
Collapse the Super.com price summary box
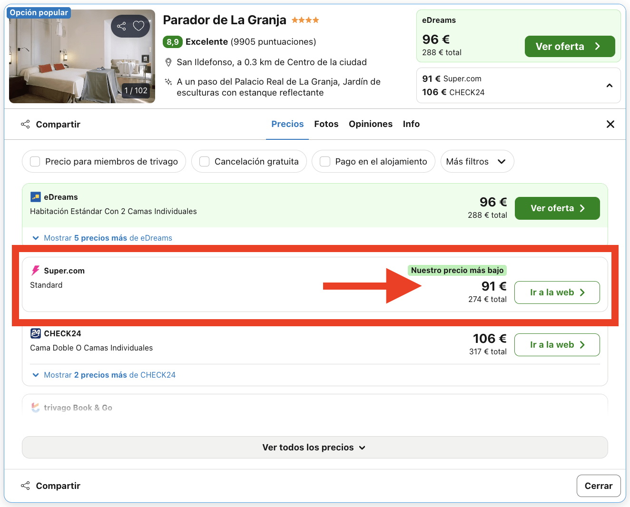[610, 85]
